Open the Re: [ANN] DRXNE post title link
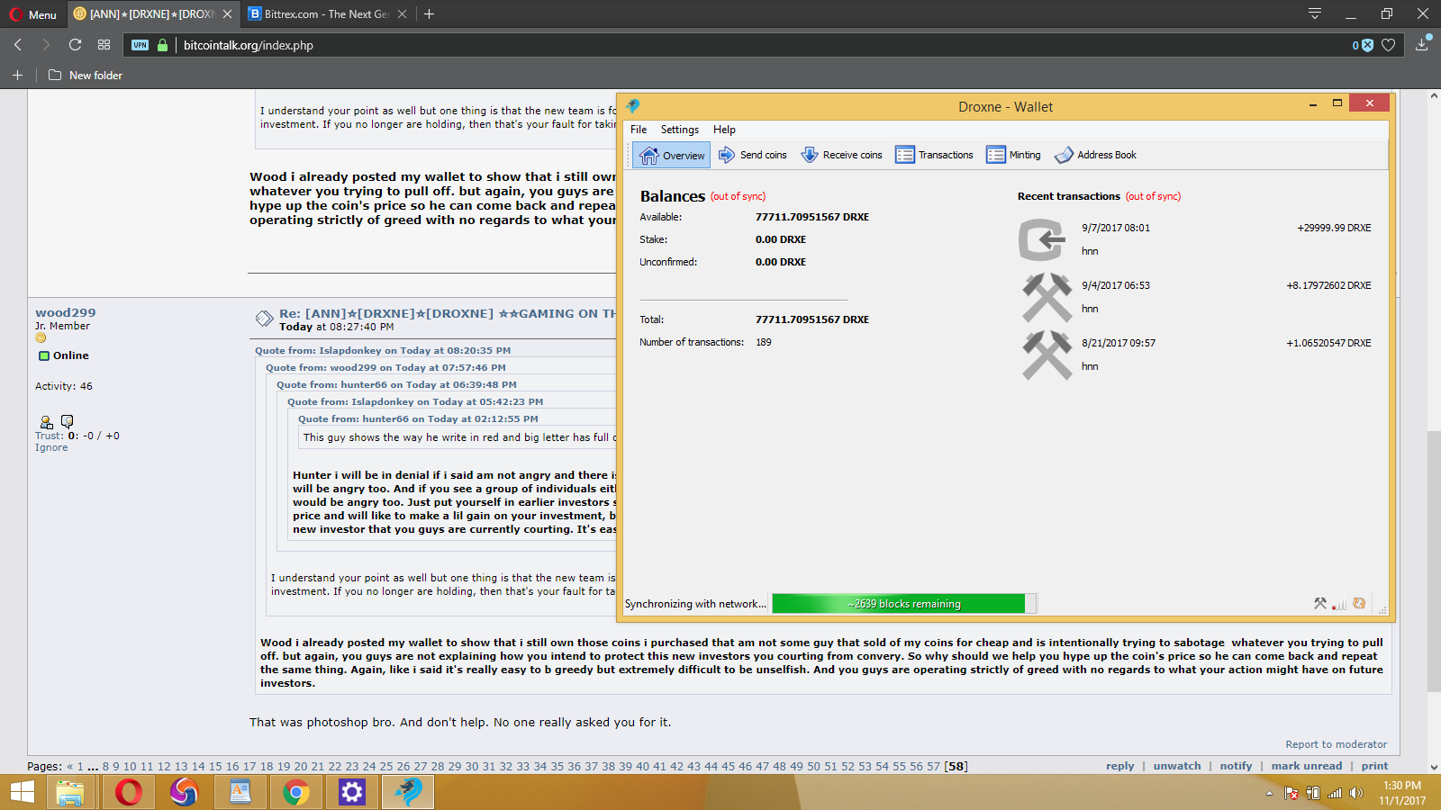Image resolution: width=1441 pixels, height=810 pixels. (448, 313)
